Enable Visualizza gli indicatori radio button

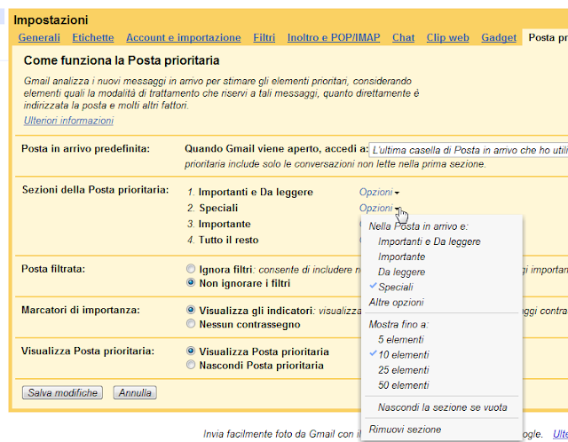coord(191,310)
